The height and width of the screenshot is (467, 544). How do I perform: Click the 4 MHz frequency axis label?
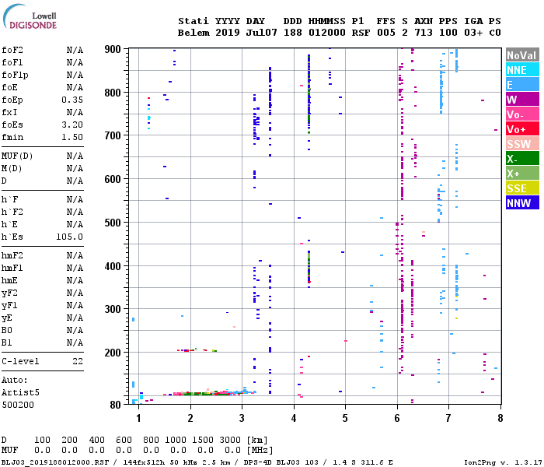[294, 418]
